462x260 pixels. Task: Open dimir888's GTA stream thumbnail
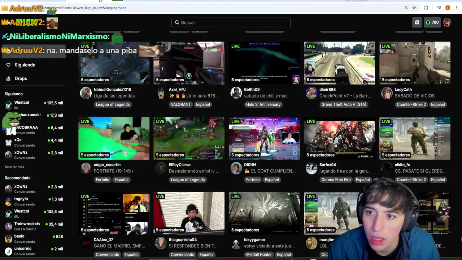[340, 63]
